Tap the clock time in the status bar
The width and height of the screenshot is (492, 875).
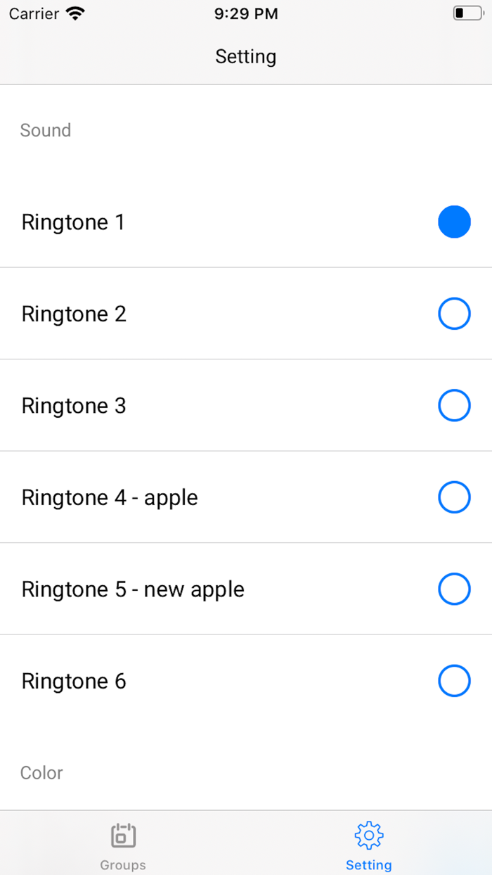(x=246, y=13)
